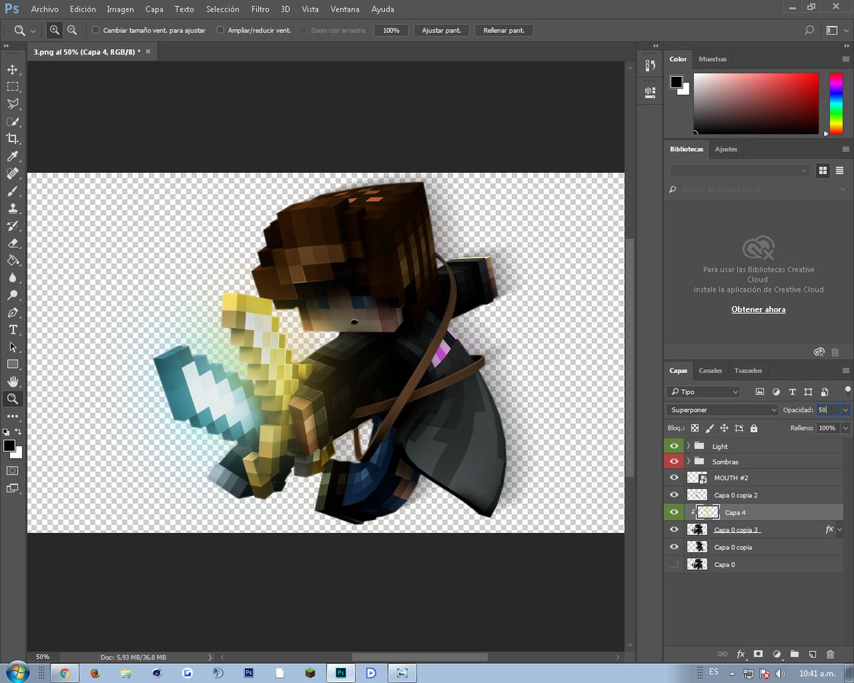Switch to the Muestras tab

tap(712, 59)
